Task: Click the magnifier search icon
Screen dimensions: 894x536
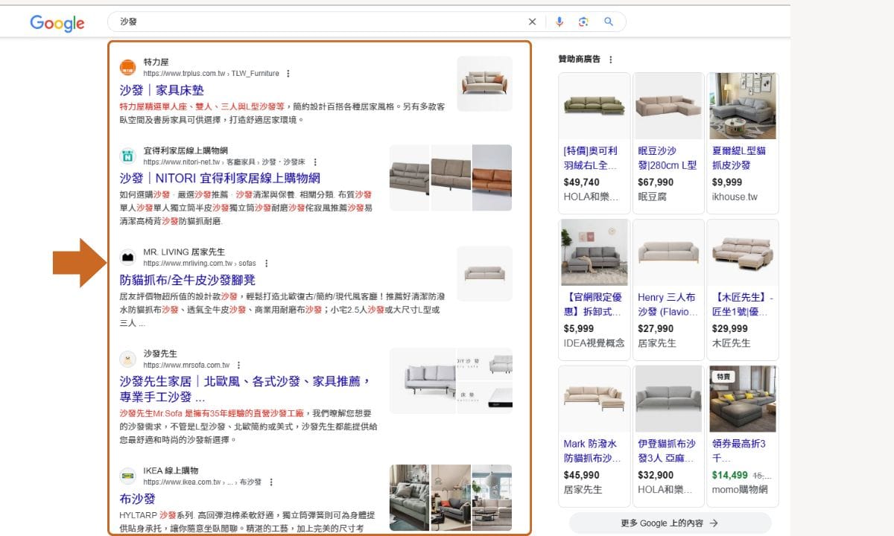Action: (609, 22)
